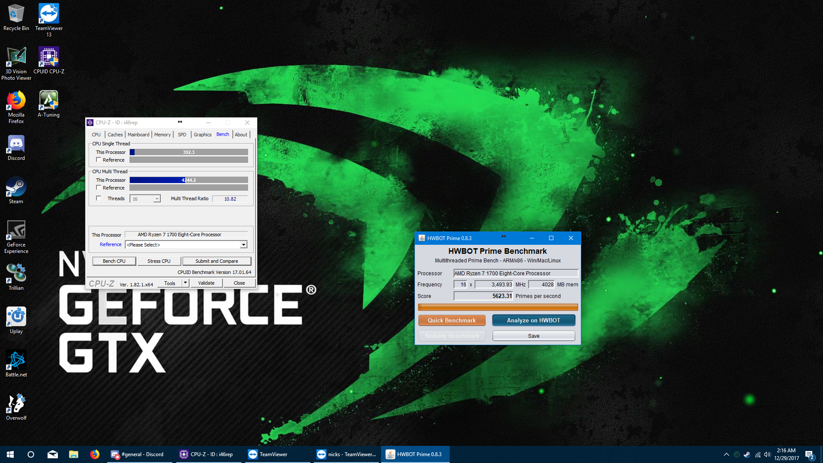Click Analyze on HWBOT button
This screenshot has height=463, width=823.
pos(534,320)
